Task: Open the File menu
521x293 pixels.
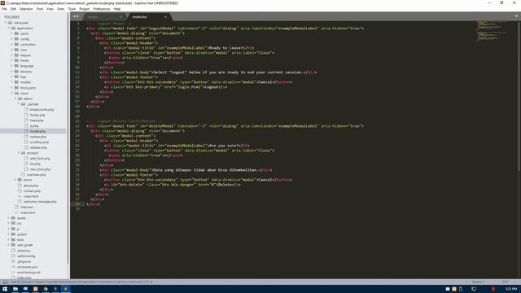Action: pos(4,9)
